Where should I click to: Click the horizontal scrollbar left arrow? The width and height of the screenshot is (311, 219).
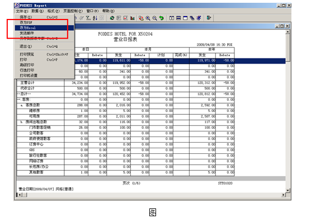pyautogui.click(x=20, y=195)
